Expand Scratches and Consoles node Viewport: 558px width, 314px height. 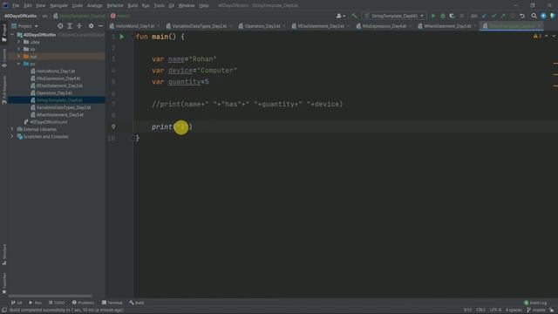[12, 136]
